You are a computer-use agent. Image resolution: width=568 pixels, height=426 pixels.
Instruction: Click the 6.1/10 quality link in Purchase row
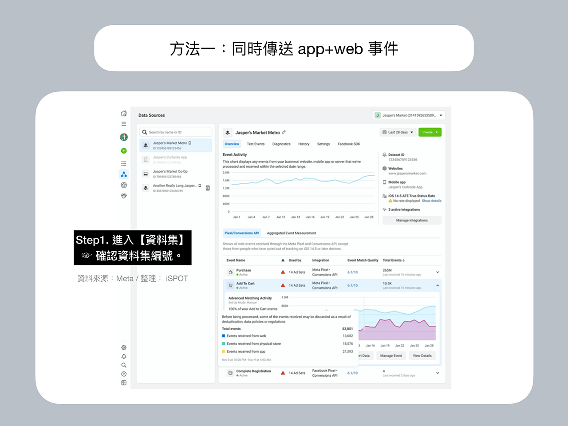point(352,272)
